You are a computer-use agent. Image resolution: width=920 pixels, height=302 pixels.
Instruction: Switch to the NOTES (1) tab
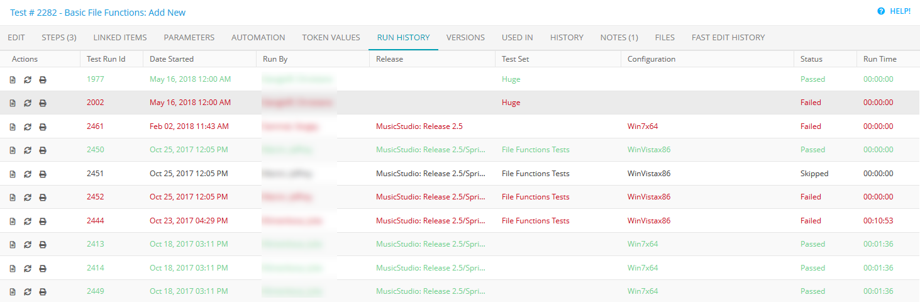click(x=619, y=38)
